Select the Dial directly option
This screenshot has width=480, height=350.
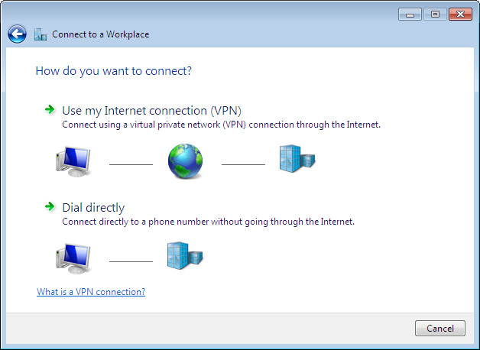92,207
